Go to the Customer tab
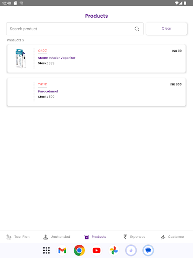Viewport: 193px width, 258px height. point(173,237)
